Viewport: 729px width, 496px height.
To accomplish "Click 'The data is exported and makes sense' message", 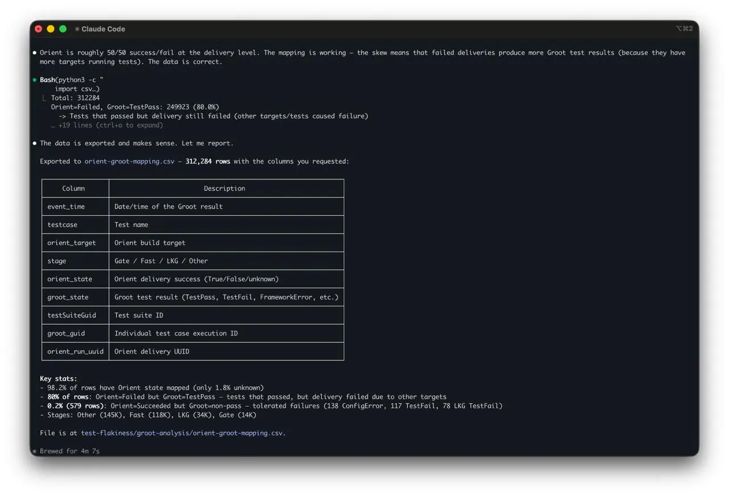I will 137,144.
